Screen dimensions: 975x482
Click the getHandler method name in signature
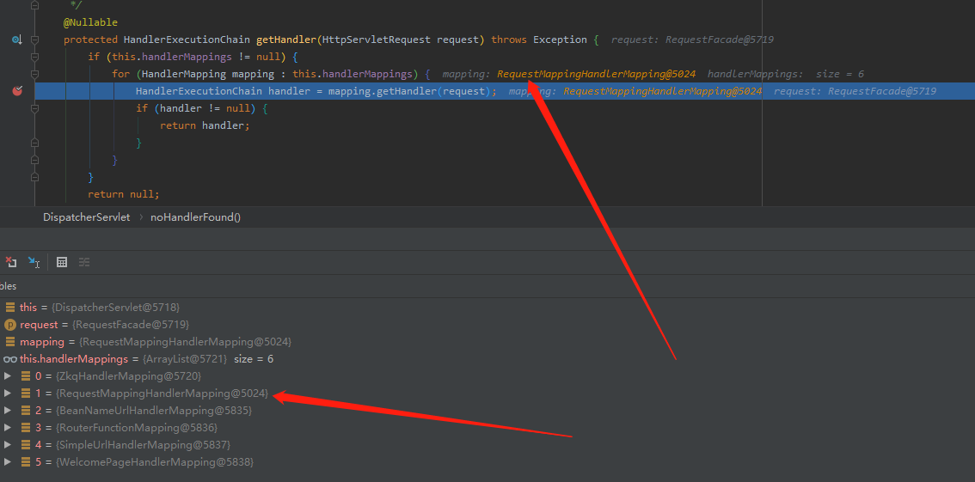(286, 40)
